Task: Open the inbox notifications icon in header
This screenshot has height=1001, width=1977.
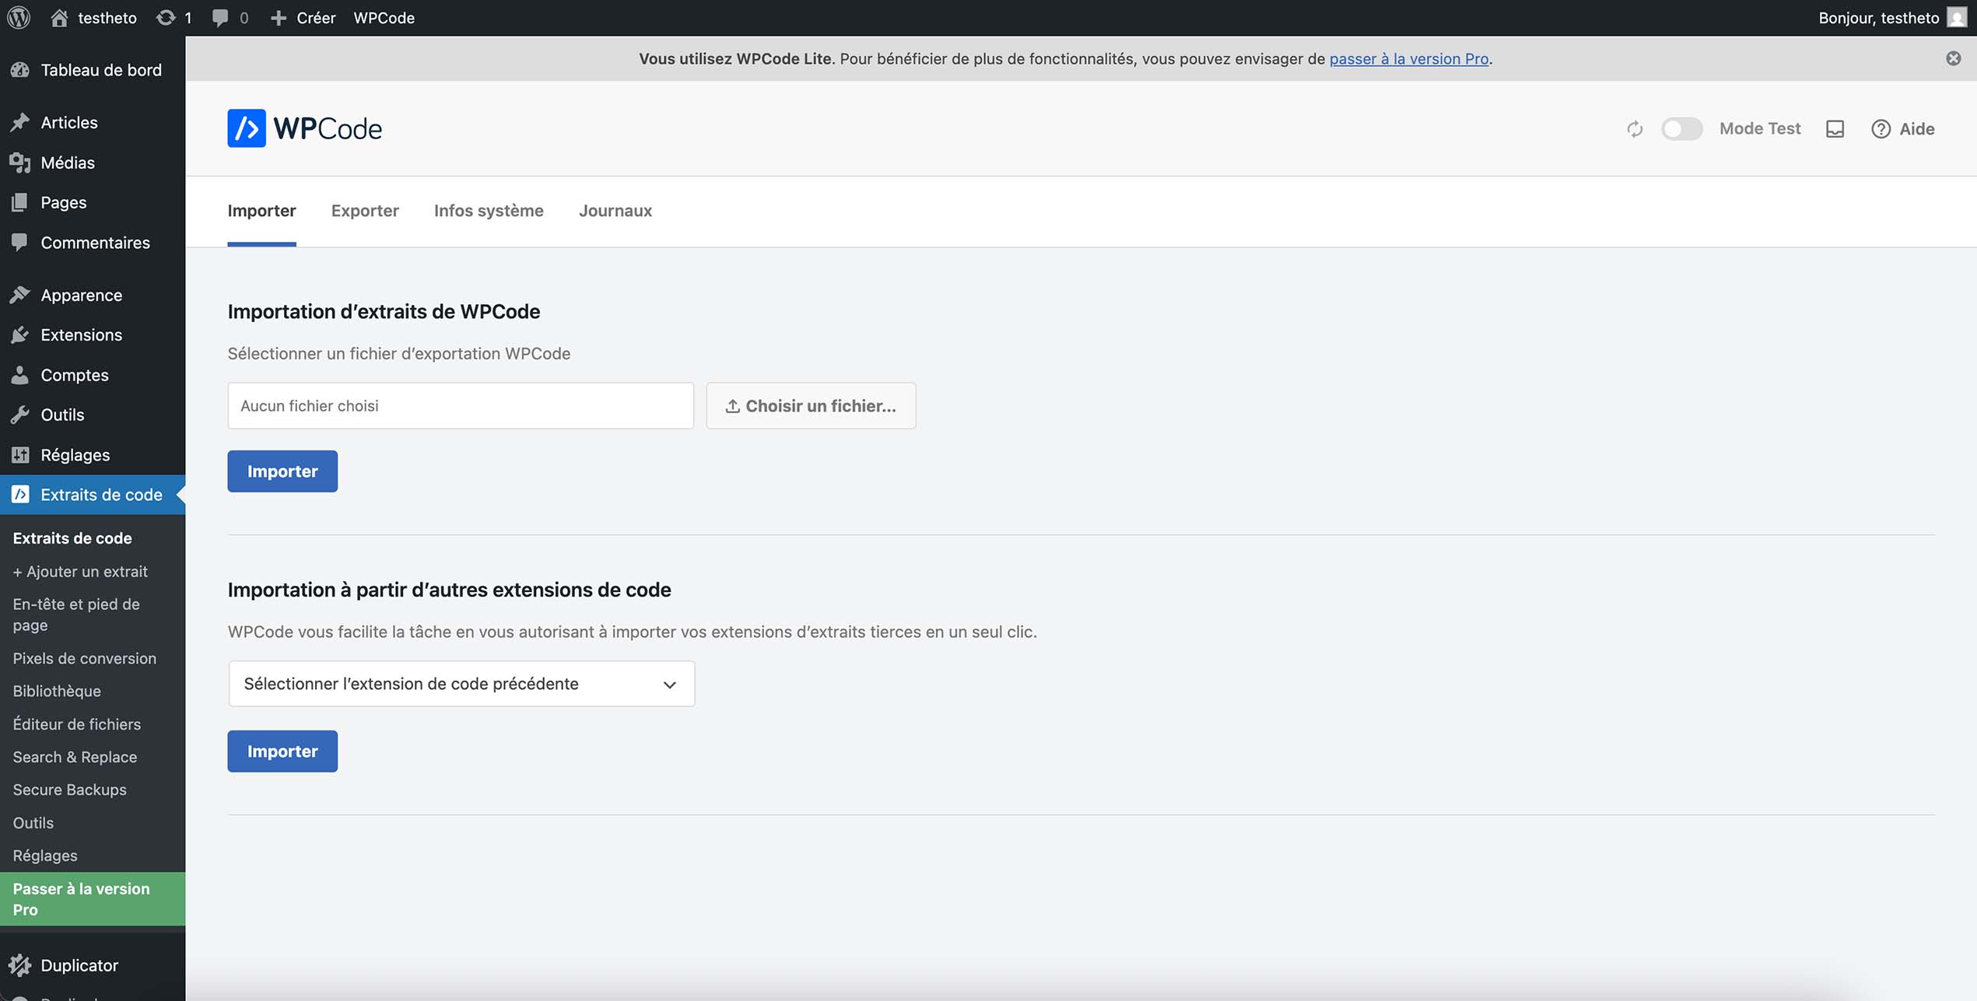Action: (x=1835, y=129)
